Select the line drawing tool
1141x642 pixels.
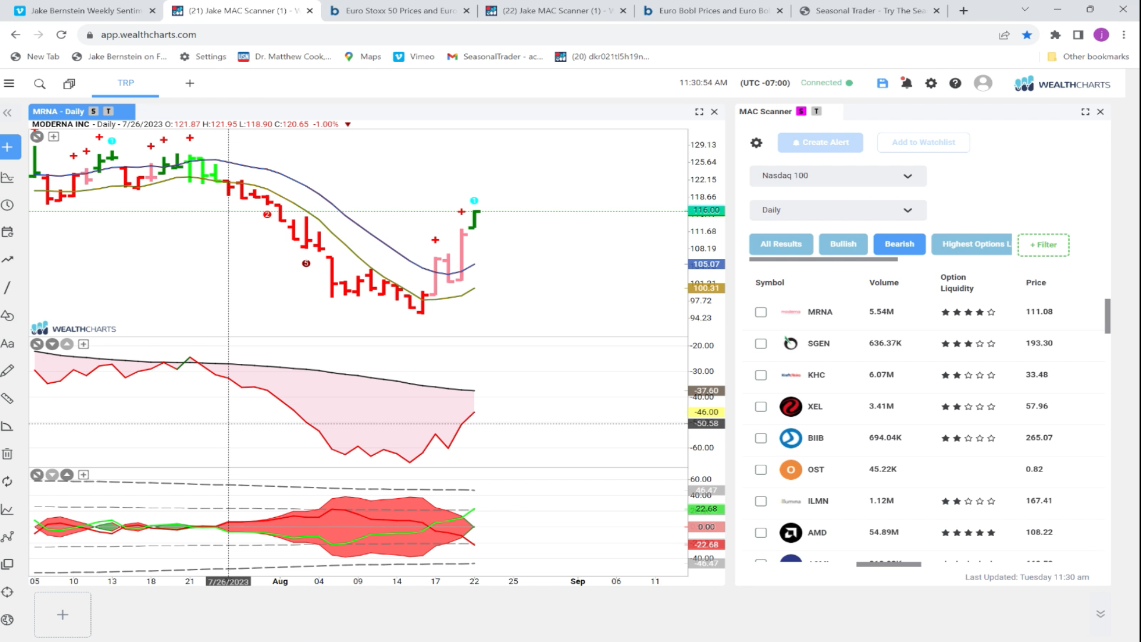tap(7, 288)
